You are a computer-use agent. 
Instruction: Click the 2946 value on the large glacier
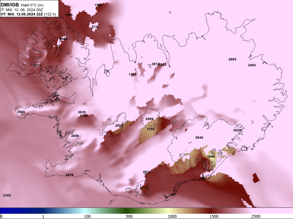199,138
